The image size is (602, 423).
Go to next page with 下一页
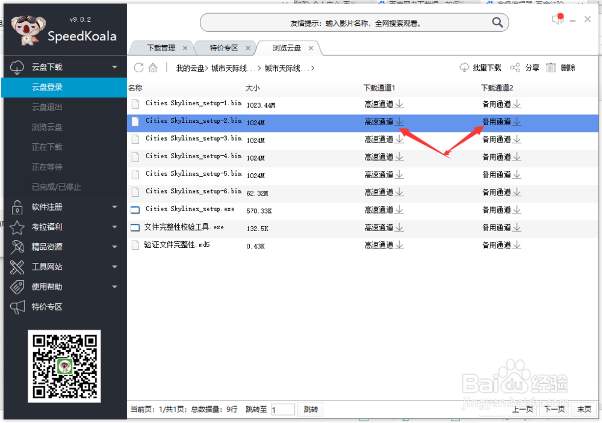click(554, 409)
